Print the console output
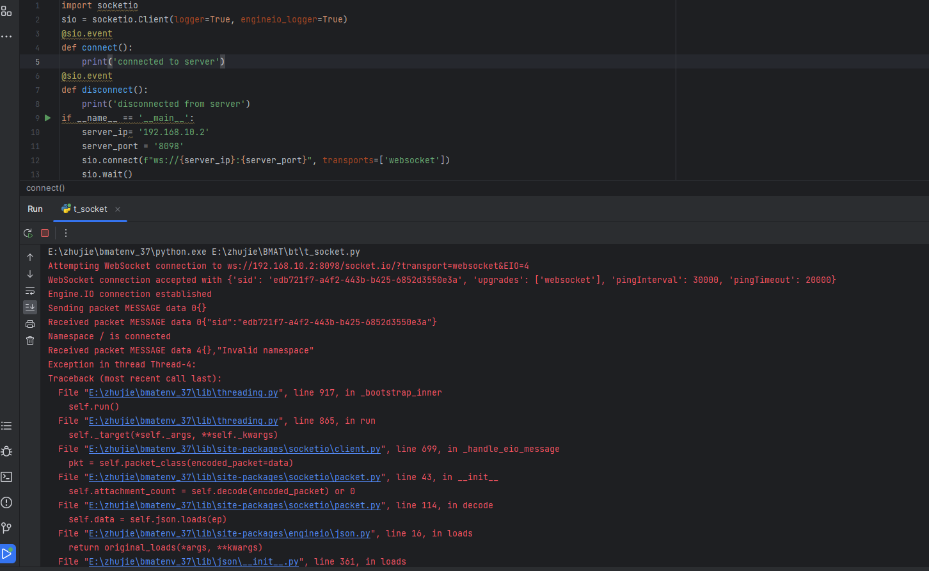Screen dimensions: 929x571 pos(29,324)
